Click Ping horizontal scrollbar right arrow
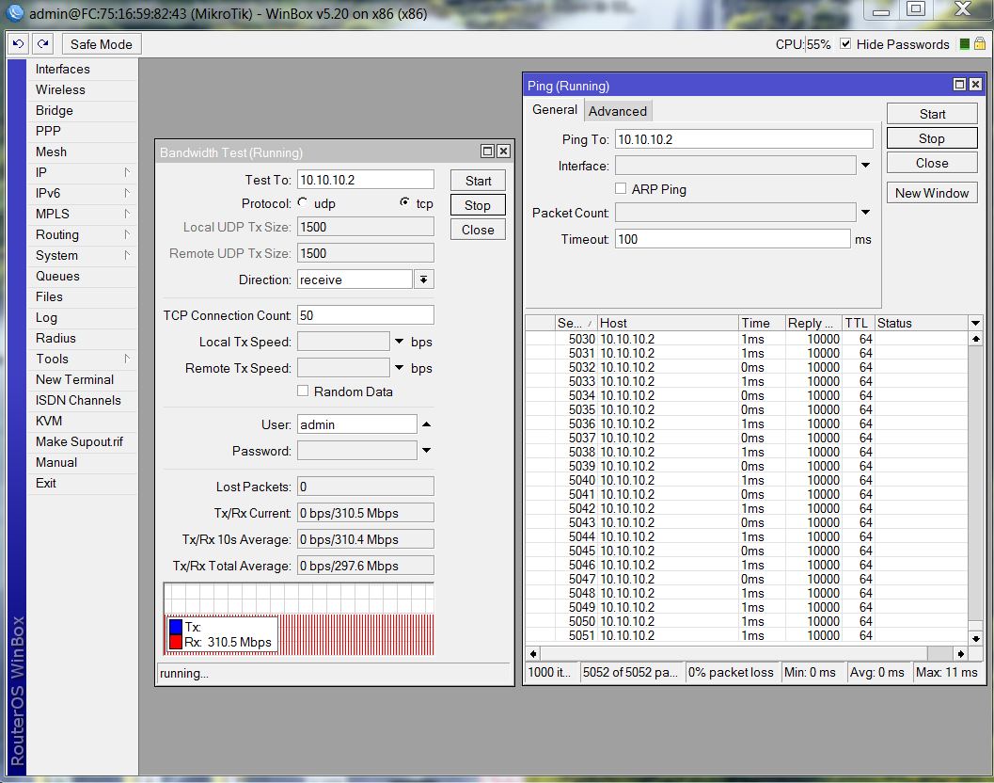This screenshot has width=994, height=783. click(961, 653)
